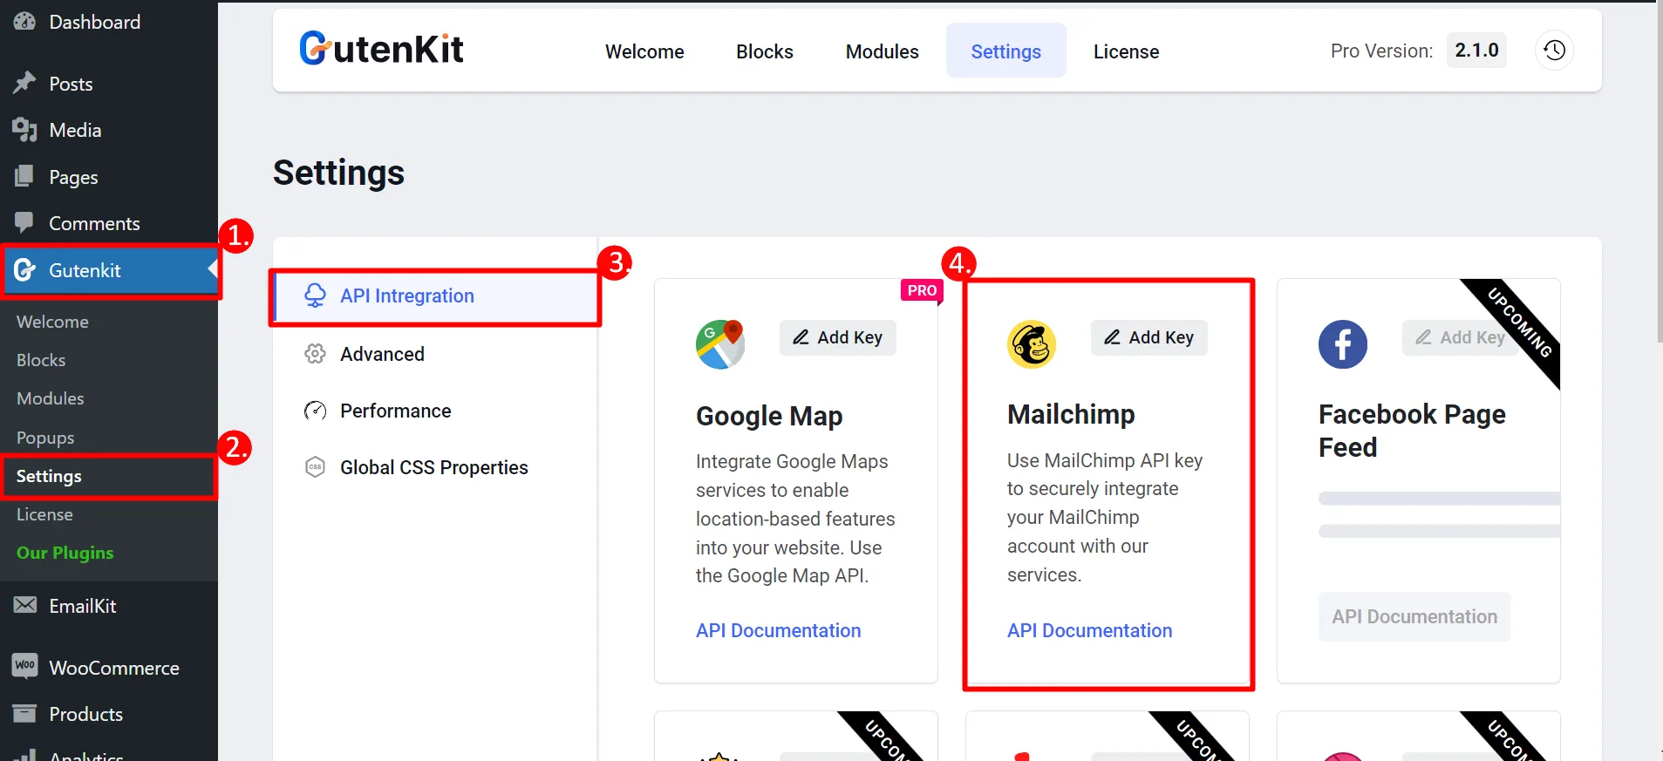Click the API Integration cloud icon
Image resolution: width=1663 pixels, height=761 pixels.
tap(315, 296)
